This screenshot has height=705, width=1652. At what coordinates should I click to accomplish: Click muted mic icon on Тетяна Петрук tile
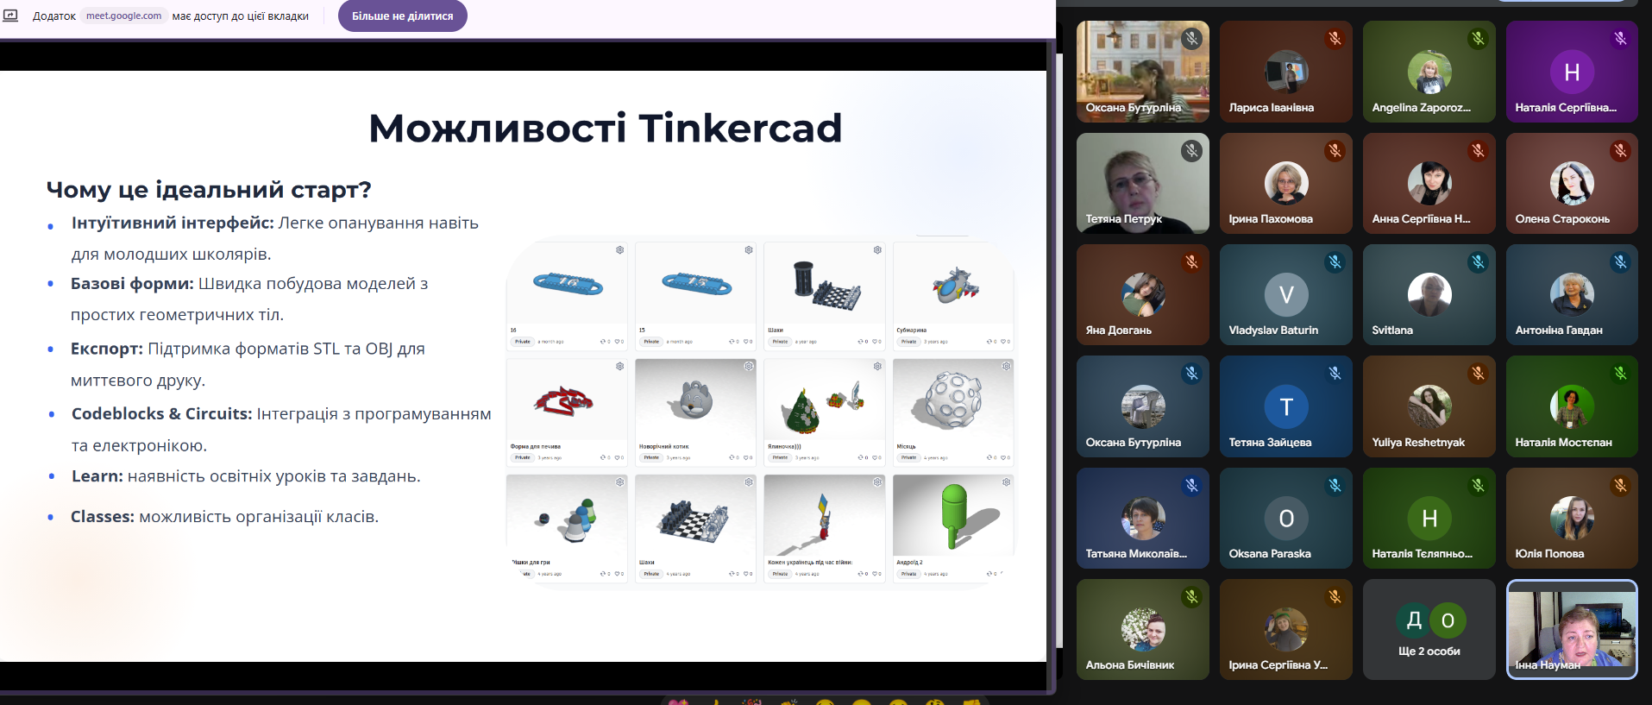(x=1191, y=151)
